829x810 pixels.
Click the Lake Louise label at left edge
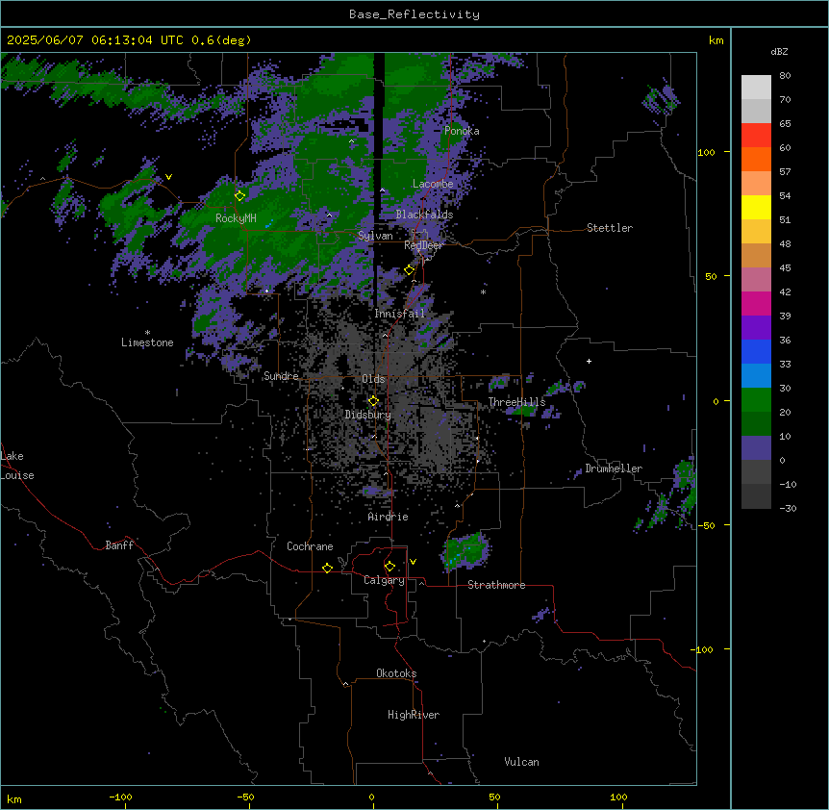point(17,466)
